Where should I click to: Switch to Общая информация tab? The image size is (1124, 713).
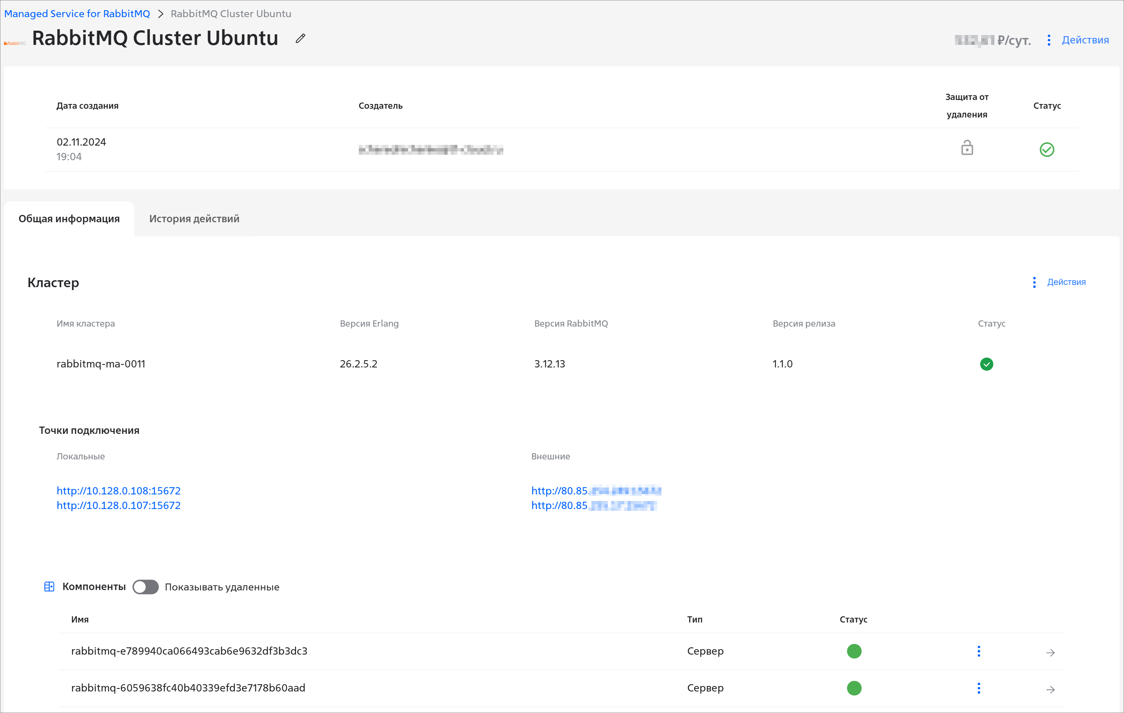coord(69,218)
